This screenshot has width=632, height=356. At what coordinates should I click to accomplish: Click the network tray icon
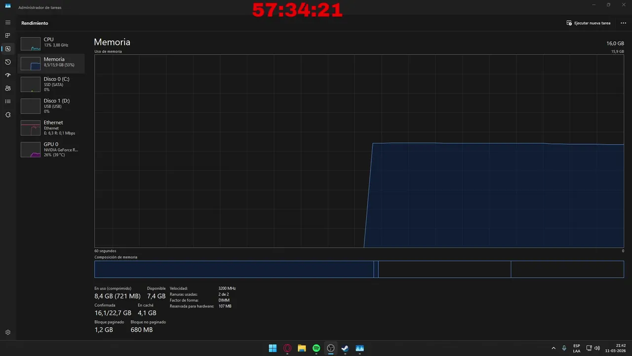589,348
